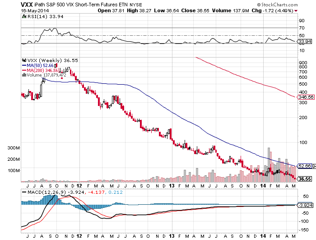Click the NYSE exchange label
Viewport: 316px width, 240px height.
coord(135,5)
